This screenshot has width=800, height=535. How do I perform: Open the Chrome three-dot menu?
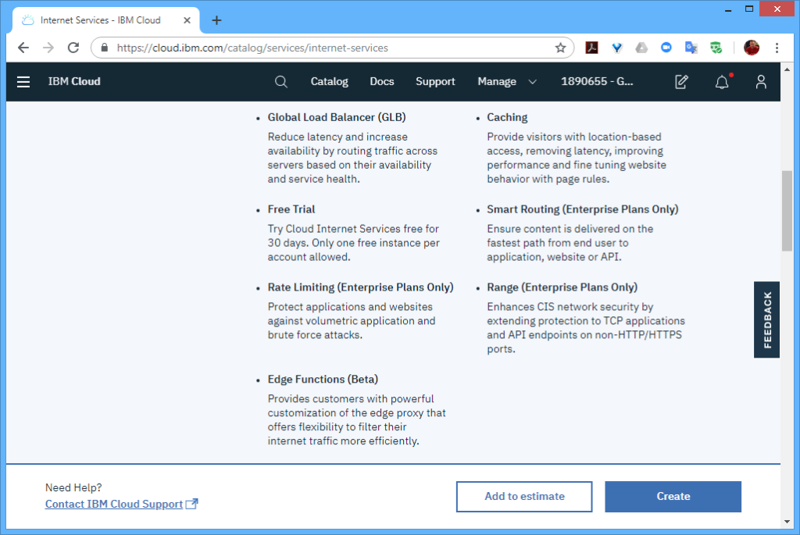pyautogui.click(x=777, y=48)
